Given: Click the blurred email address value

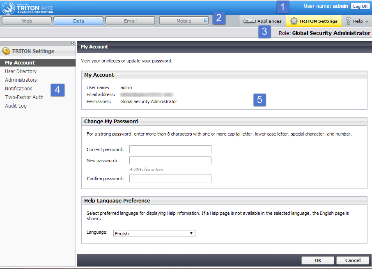Looking at the screenshot, I should (147, 94).
